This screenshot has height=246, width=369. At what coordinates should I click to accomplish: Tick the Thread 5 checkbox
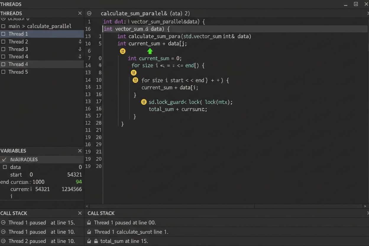(x=3, y=72)
